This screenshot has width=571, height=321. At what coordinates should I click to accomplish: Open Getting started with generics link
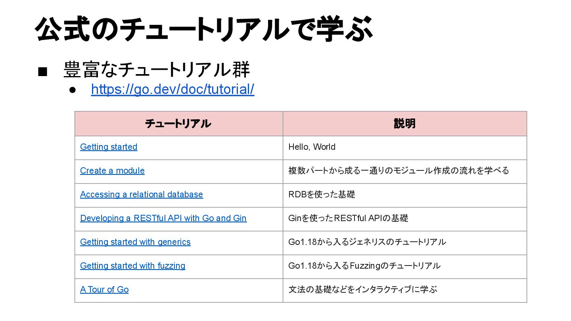[135, 242]
